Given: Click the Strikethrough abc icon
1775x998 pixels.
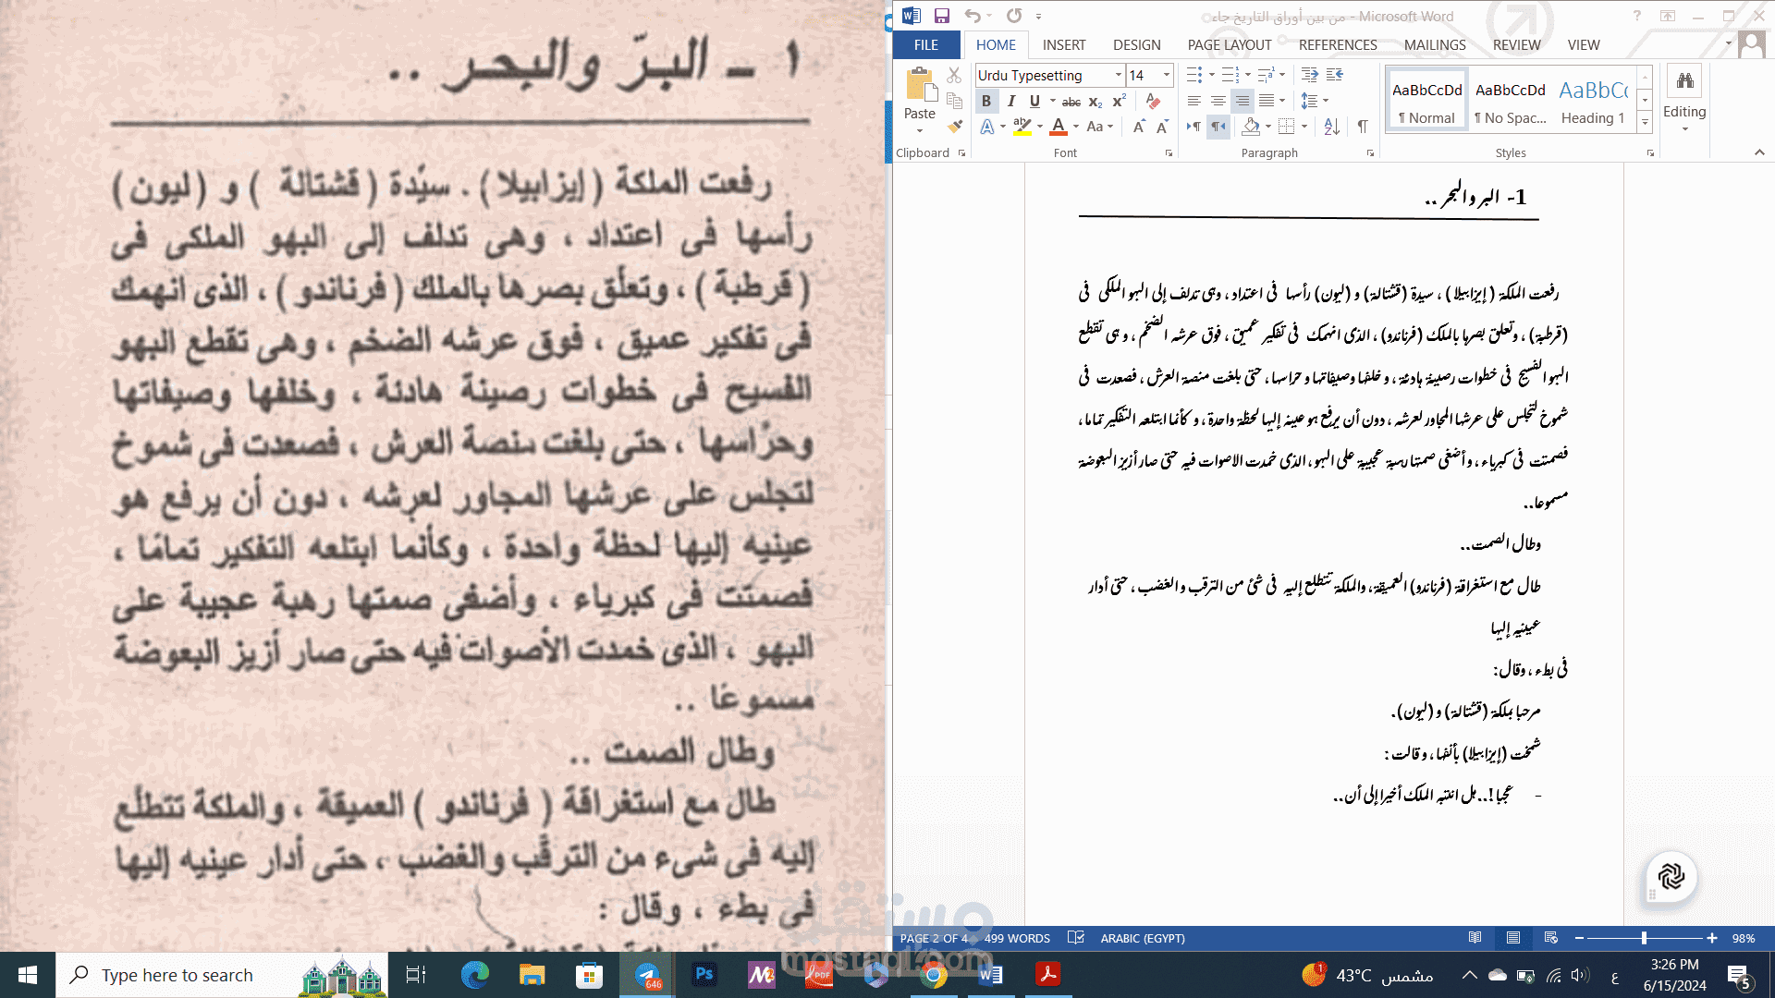Looking at the screenshot, I should 1071,102.
